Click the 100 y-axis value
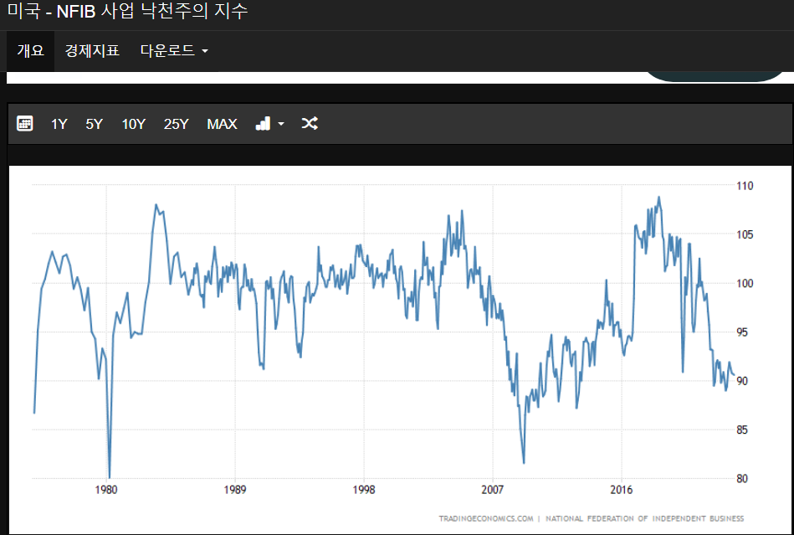794x535 pixels. (745, 283)
